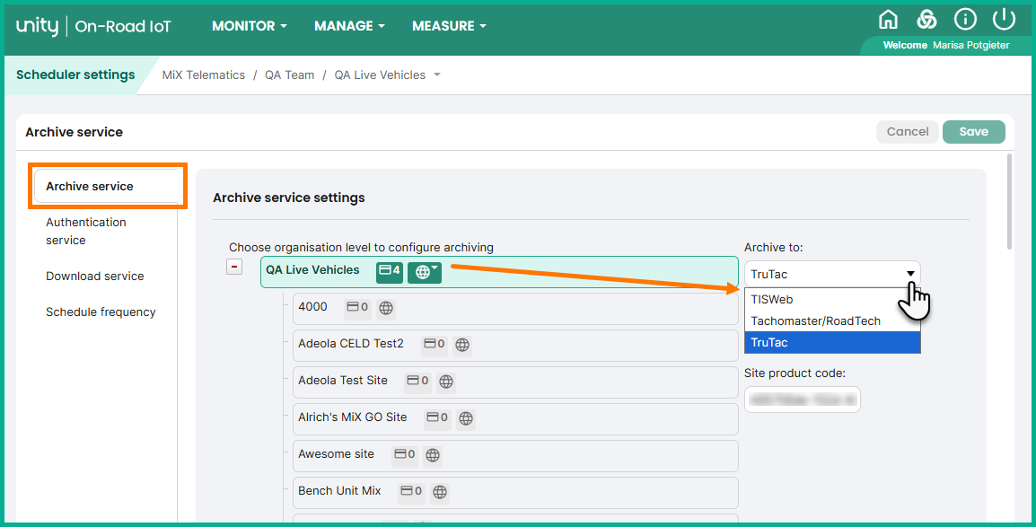The width and height of the screenshot is (1036, 527).
Task: Click globe icon on 4000 row
Action: point(386,309)
